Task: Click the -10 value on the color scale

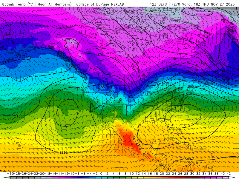Action: [72, 174]
